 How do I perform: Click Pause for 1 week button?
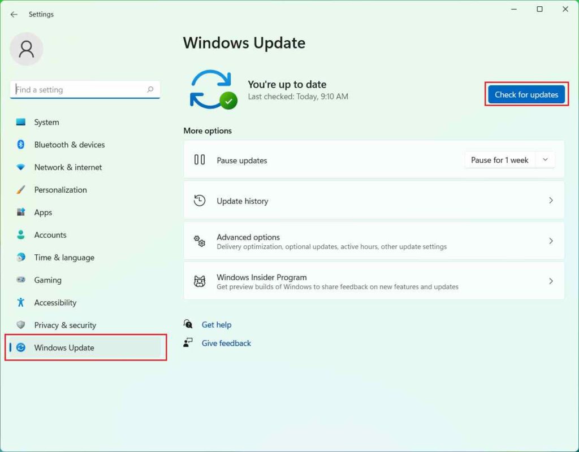(500, 160)
